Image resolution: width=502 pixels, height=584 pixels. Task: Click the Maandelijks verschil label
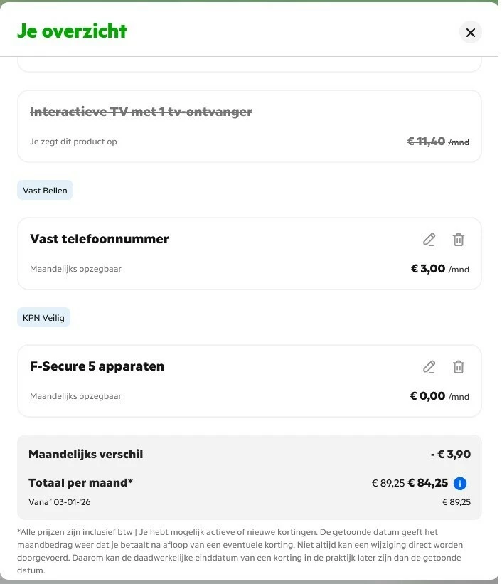click(85, 455)
